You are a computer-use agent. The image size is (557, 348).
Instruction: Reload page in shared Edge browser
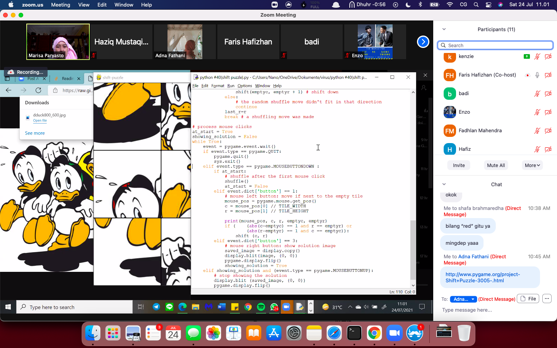(x=38, y=90)
